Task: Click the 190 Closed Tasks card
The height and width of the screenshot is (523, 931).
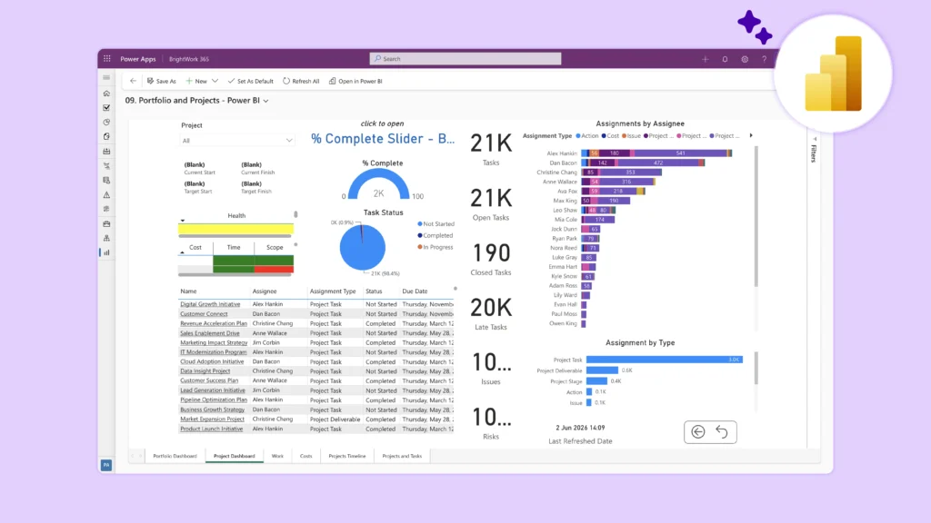Action: click(490, 259)
